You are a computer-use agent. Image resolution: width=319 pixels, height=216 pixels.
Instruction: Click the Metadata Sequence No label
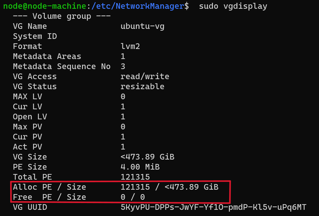pos(62,67)
